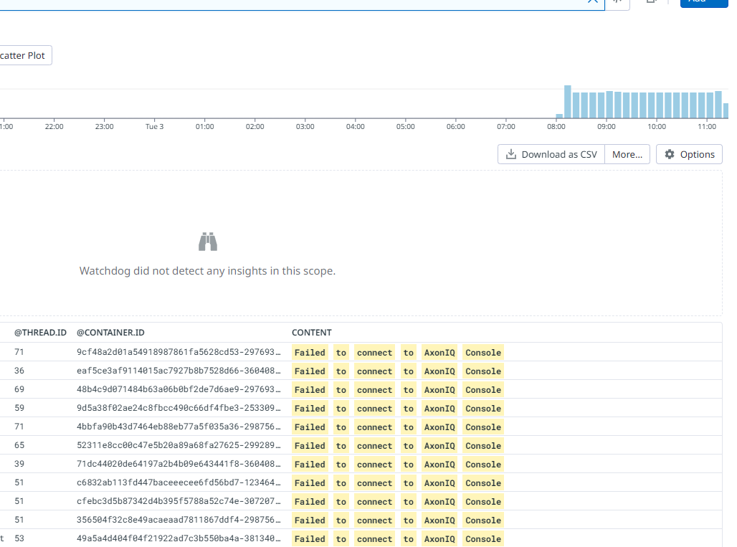The height and width of the screenshot is (547, 737).
Task: Click thread ID 69
Action: pos(19,389)
